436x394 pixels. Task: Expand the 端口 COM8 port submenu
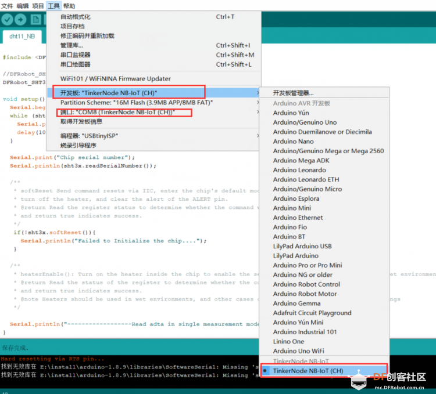(x=154, y=112)
